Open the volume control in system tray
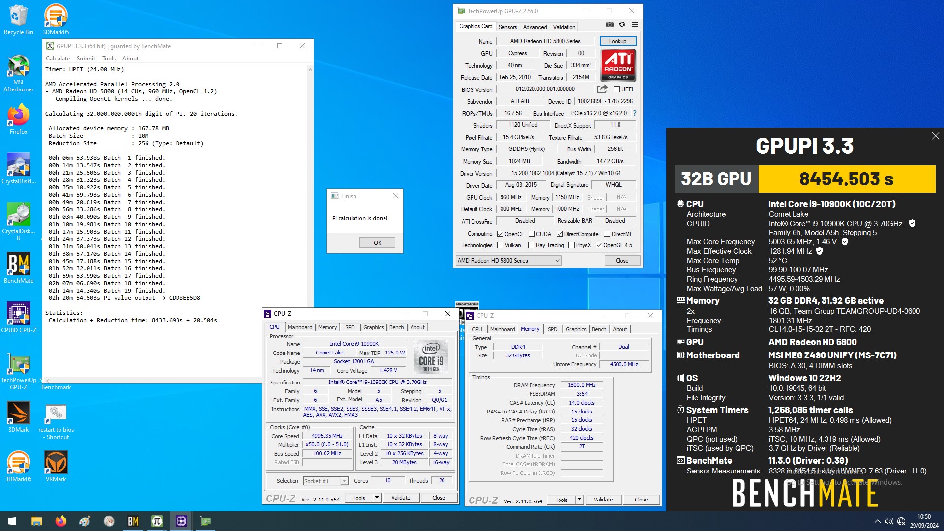The image size is (944, 531). (889, 521)
